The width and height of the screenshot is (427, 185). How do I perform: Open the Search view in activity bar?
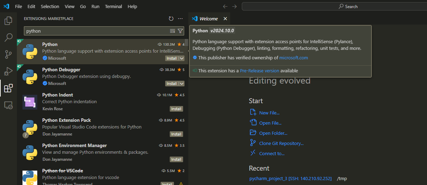coord(8,37)
